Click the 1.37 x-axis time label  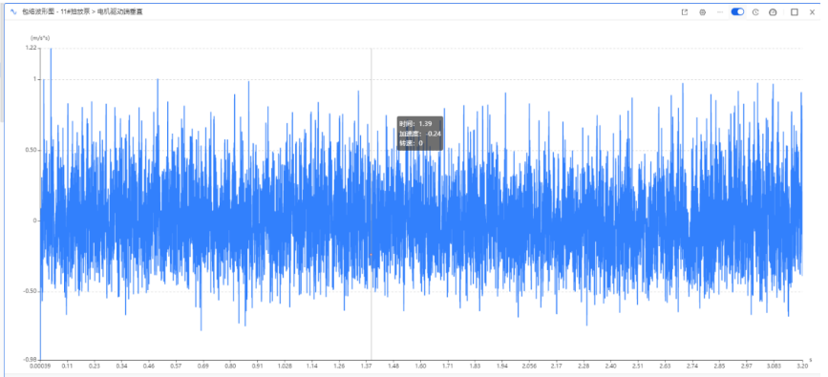click(367, 366)
